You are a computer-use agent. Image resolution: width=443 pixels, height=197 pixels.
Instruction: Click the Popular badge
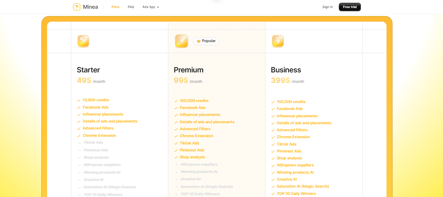pos(206,41)
